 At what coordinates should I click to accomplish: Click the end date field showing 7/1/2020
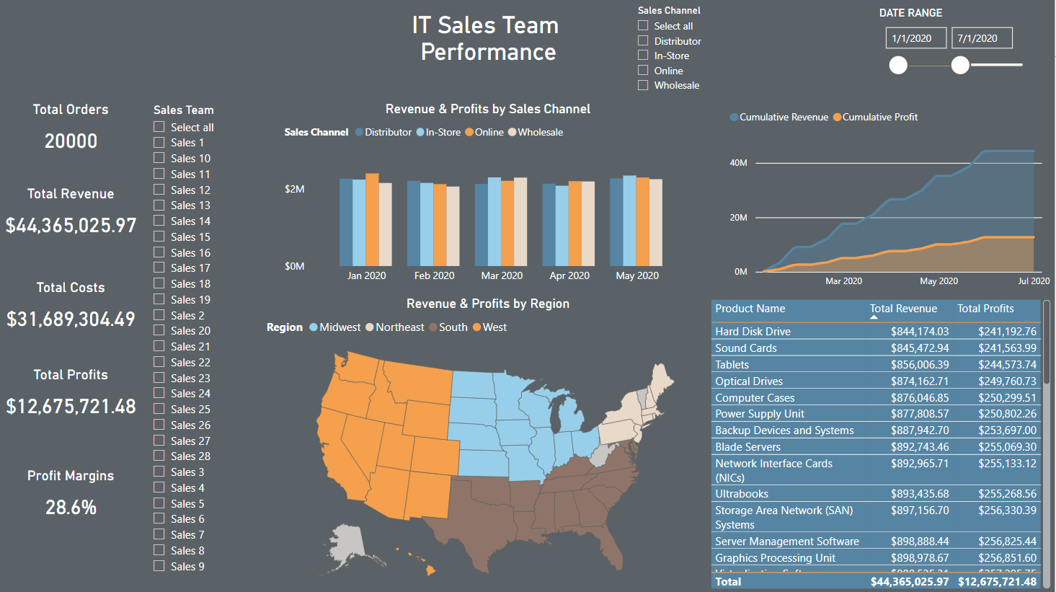pyautogui.click(x=982, y=37)
